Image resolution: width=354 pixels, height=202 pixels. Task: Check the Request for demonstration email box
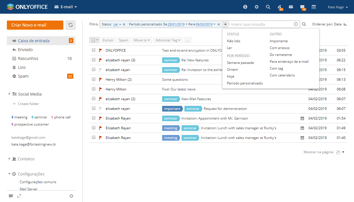(x=94, y=108)
